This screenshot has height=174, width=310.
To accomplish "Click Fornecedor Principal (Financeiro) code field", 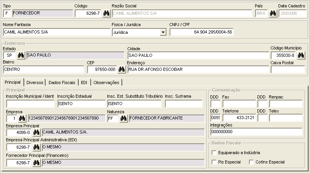I will (19, 163).
